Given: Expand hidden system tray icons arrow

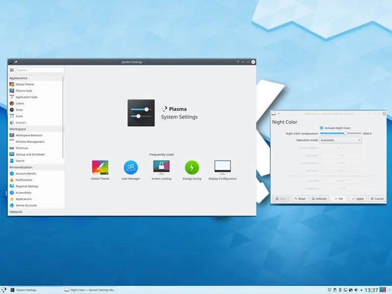Looking at the screenshot, I should click(x=361, y=290).
